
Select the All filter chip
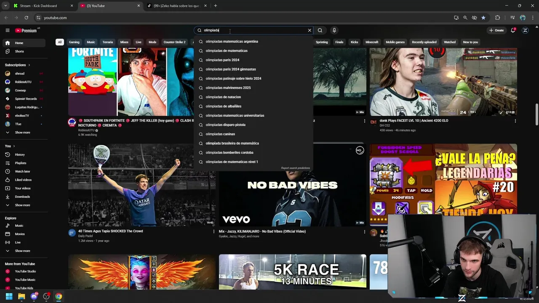coord(60,42)
